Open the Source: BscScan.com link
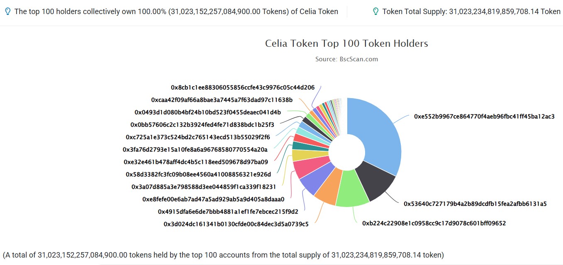The height and width of the screenshot is (265, 563). 346,59
